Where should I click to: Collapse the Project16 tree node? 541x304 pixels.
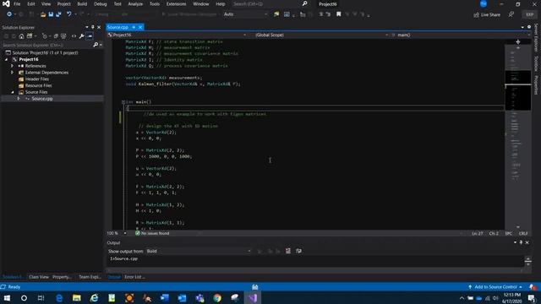pos(6,60)
